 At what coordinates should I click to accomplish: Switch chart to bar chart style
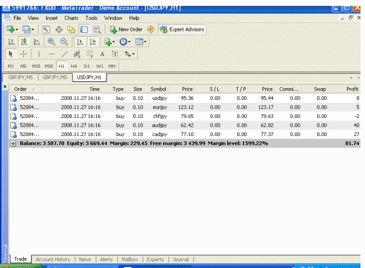coord(11,42)
